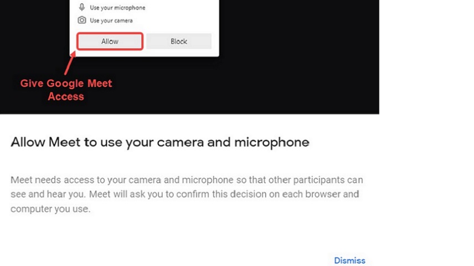The height and width of the screenshot is (266, 474).
Task: Click the 'Give Google Meet' red annotation text
Action: [x=66, y=83]
